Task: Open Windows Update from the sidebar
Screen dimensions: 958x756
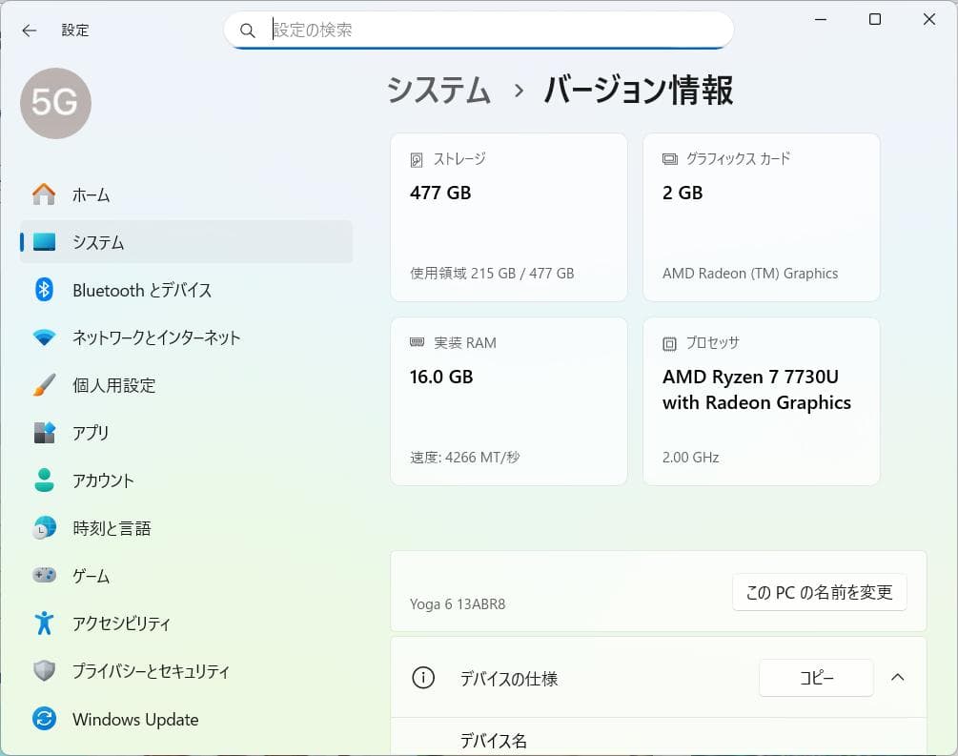Action: (134, 719)
